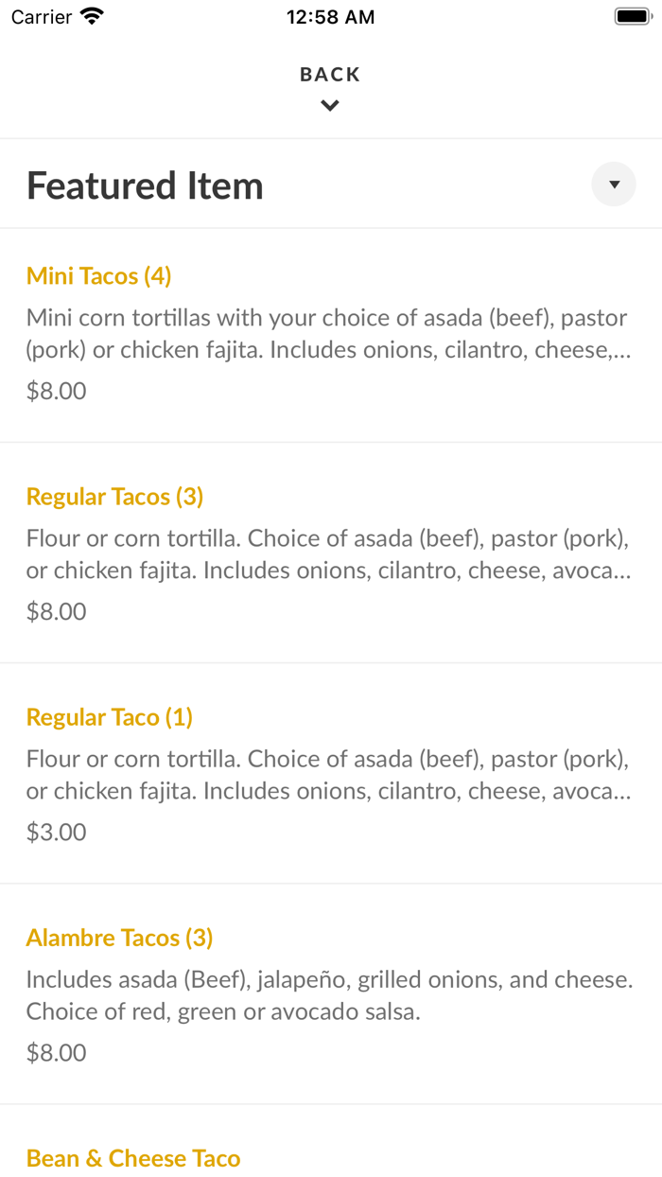Tap the BACK navigation label
The height and width of the screenshot is (1177, 662).
click(329, 74)
